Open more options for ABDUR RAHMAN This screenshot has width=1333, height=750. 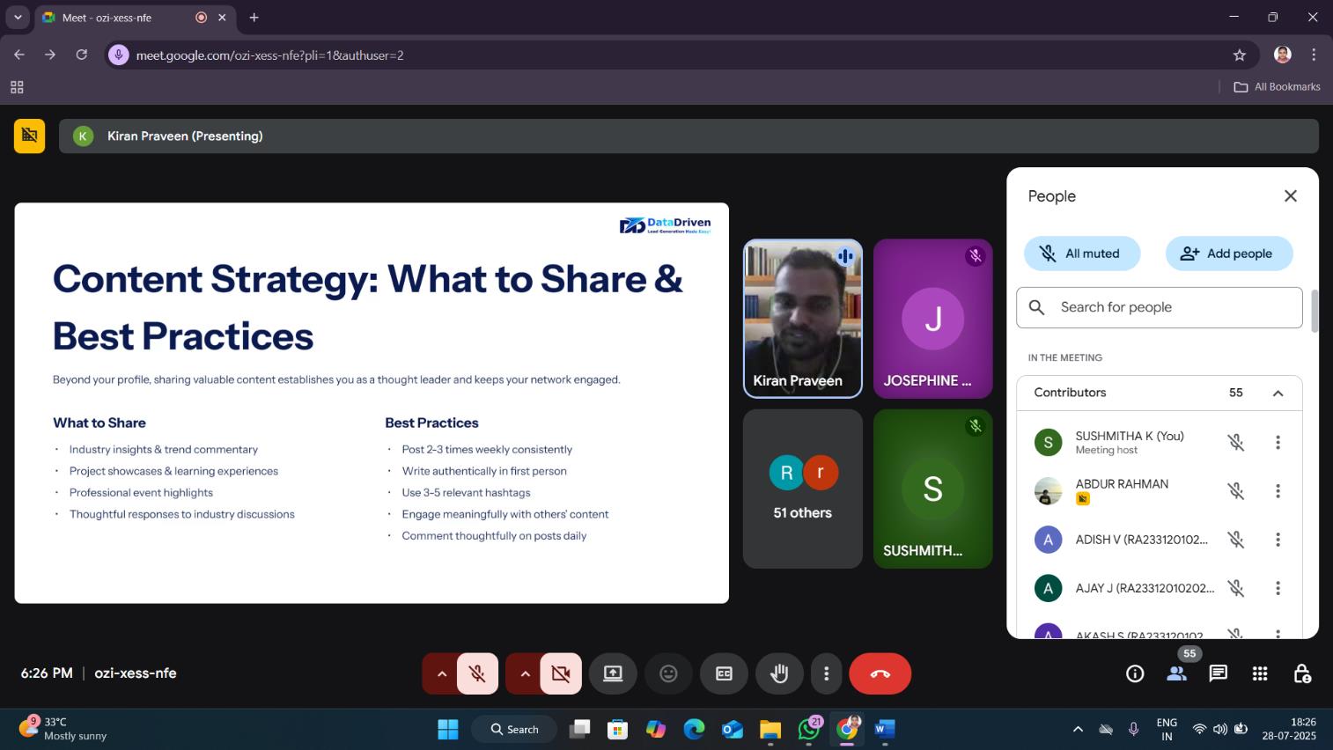pos(1278,491)
